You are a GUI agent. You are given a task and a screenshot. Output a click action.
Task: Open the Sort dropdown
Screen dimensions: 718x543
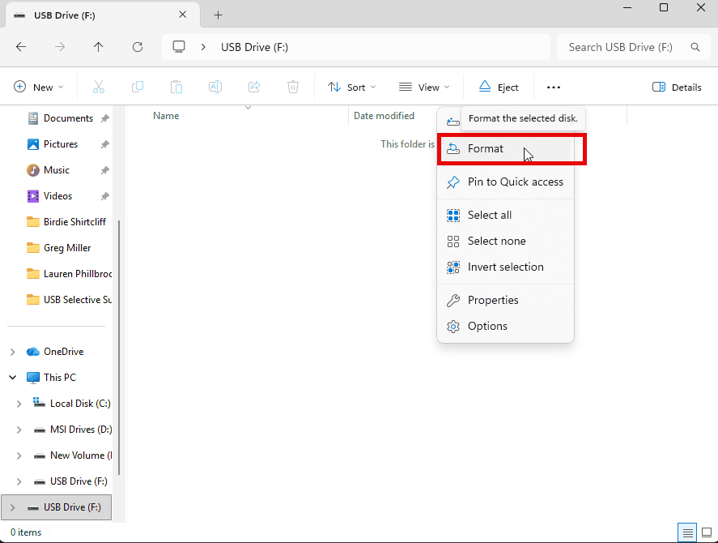click(351, 87)
